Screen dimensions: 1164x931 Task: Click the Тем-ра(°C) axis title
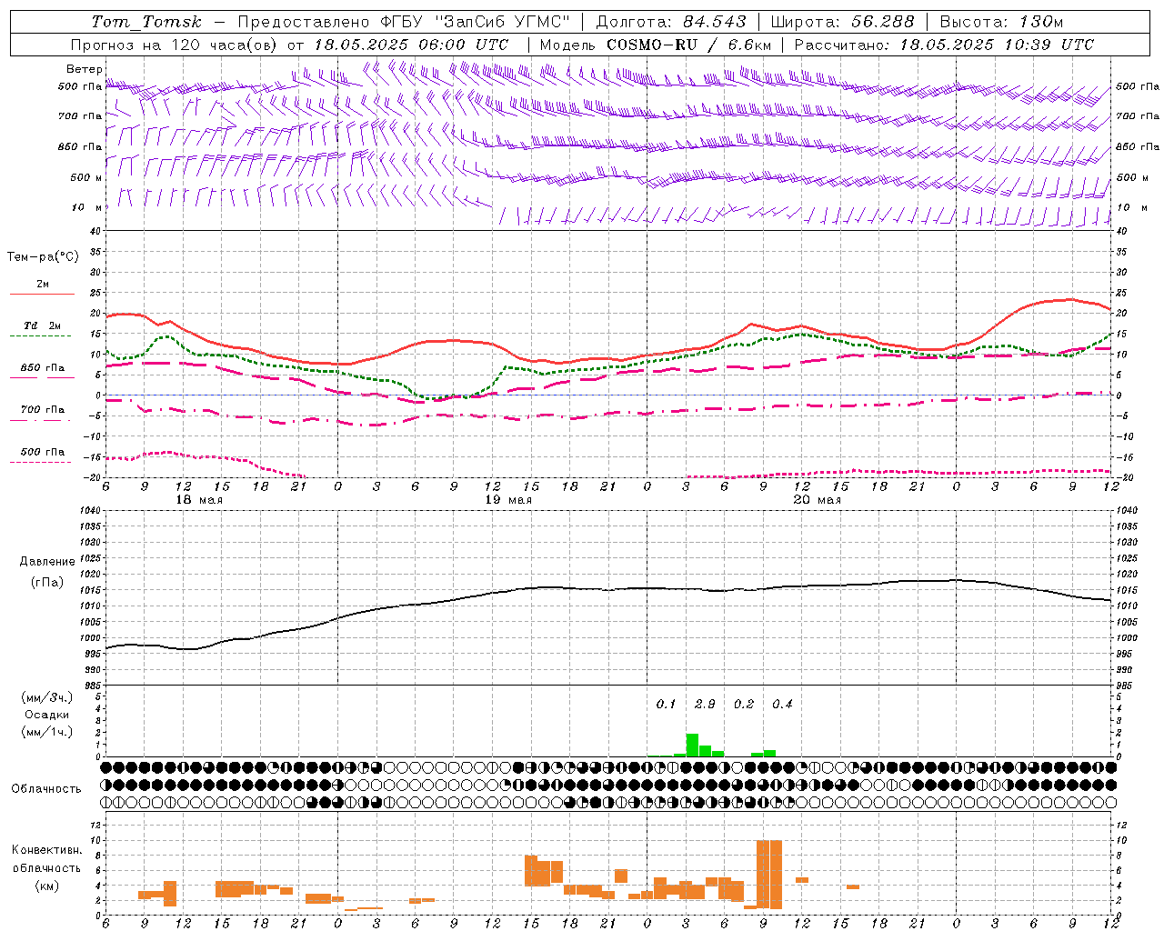43,257
